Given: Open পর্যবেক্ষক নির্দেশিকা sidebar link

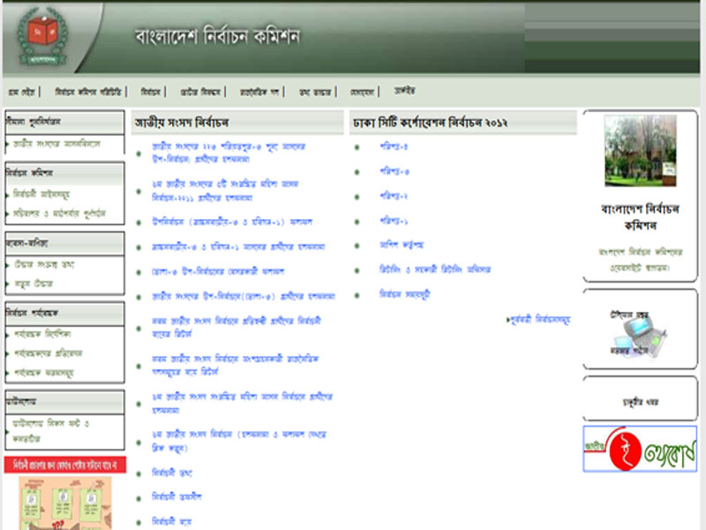Looking at the screenshot, I should point(42,334).
